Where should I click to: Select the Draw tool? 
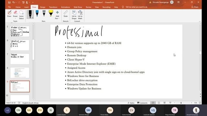(x=9, y=14)
